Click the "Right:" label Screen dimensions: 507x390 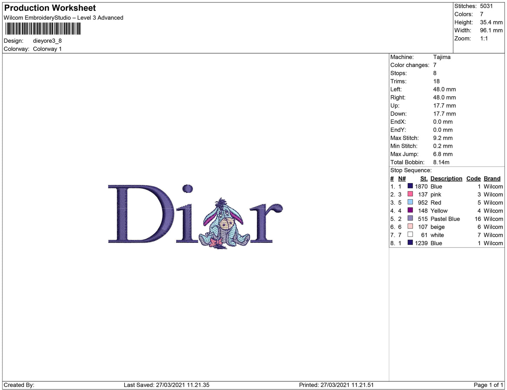coord(398,97)
